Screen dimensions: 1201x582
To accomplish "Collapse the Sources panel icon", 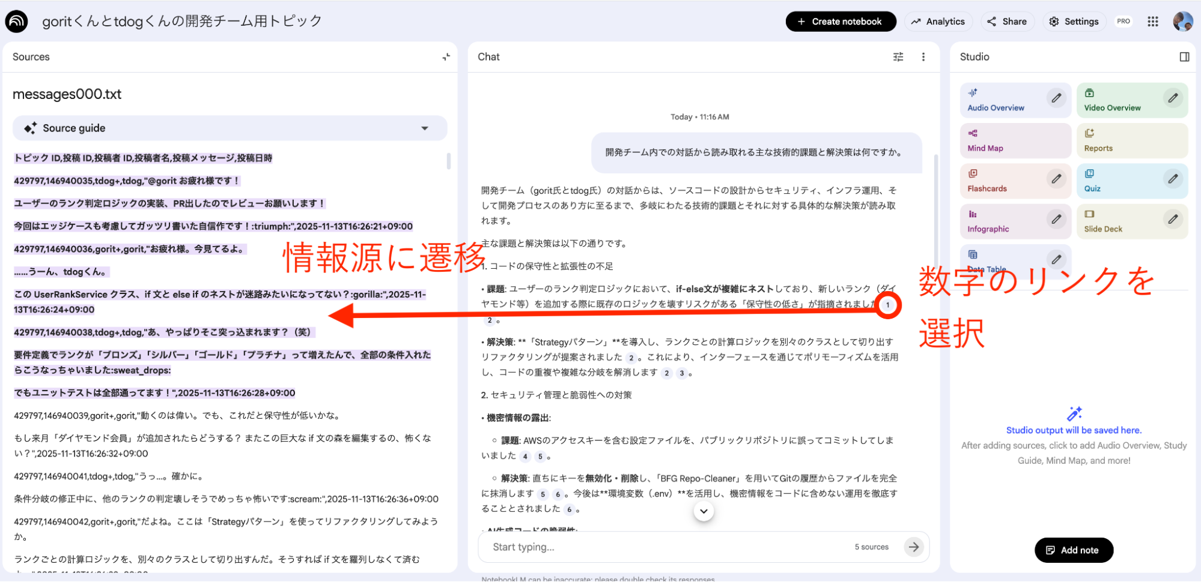I will pos(446,57).
